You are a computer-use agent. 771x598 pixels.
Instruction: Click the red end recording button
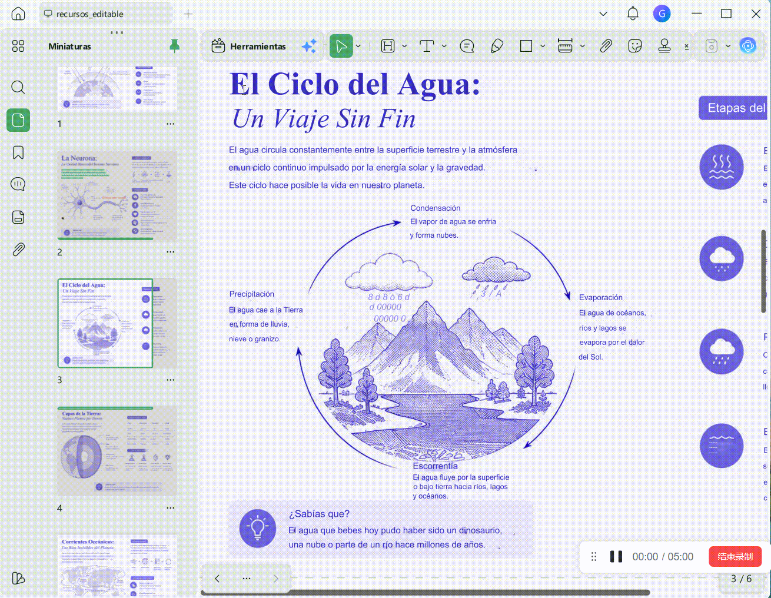point(735,556)
